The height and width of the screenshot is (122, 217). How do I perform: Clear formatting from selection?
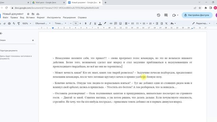(166, 23)
